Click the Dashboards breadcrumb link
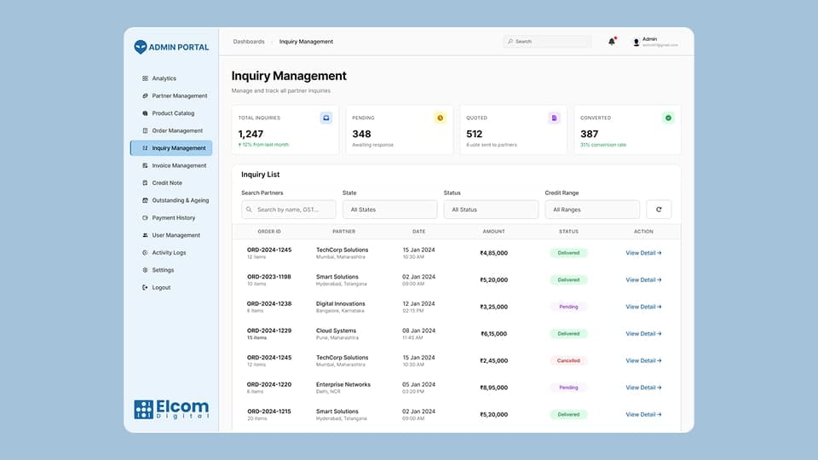 249,42
